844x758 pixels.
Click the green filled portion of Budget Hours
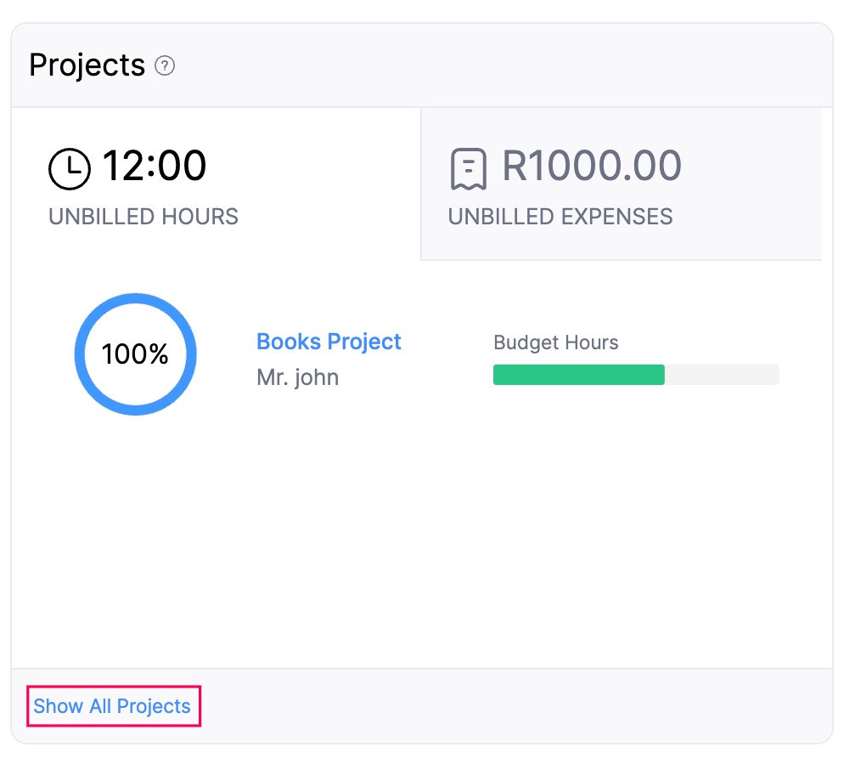(578, 374)
